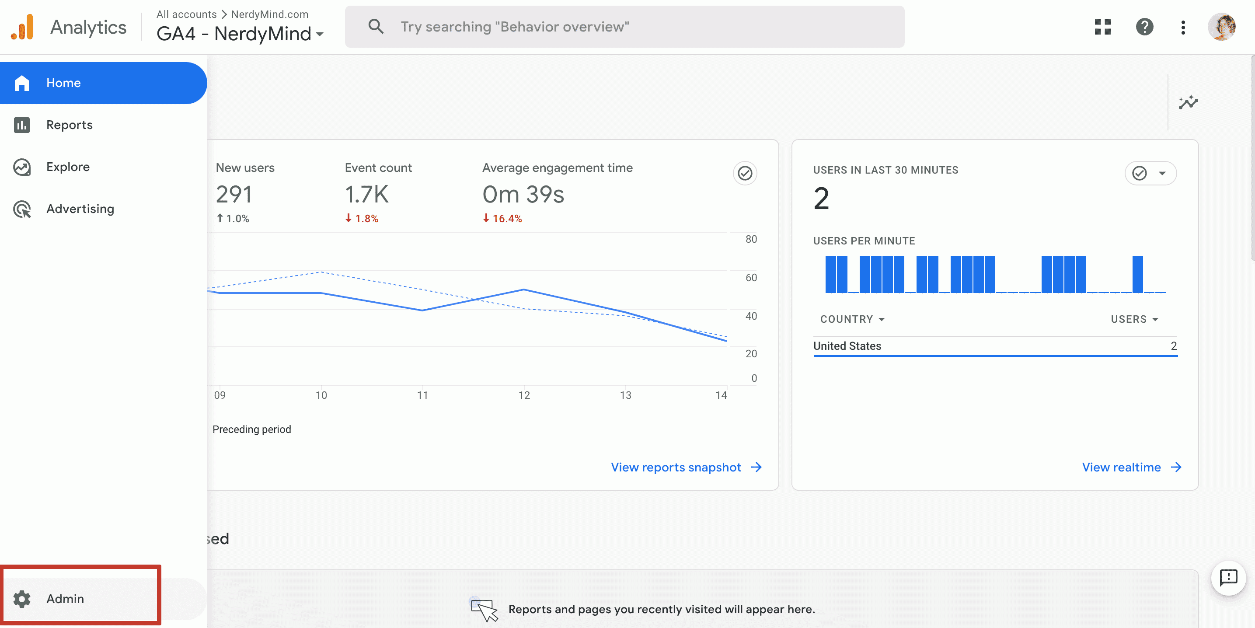This screenshot has width=1255, height=628.
Task: Click the Advertising target icon
Action: [x=22, y=209]
